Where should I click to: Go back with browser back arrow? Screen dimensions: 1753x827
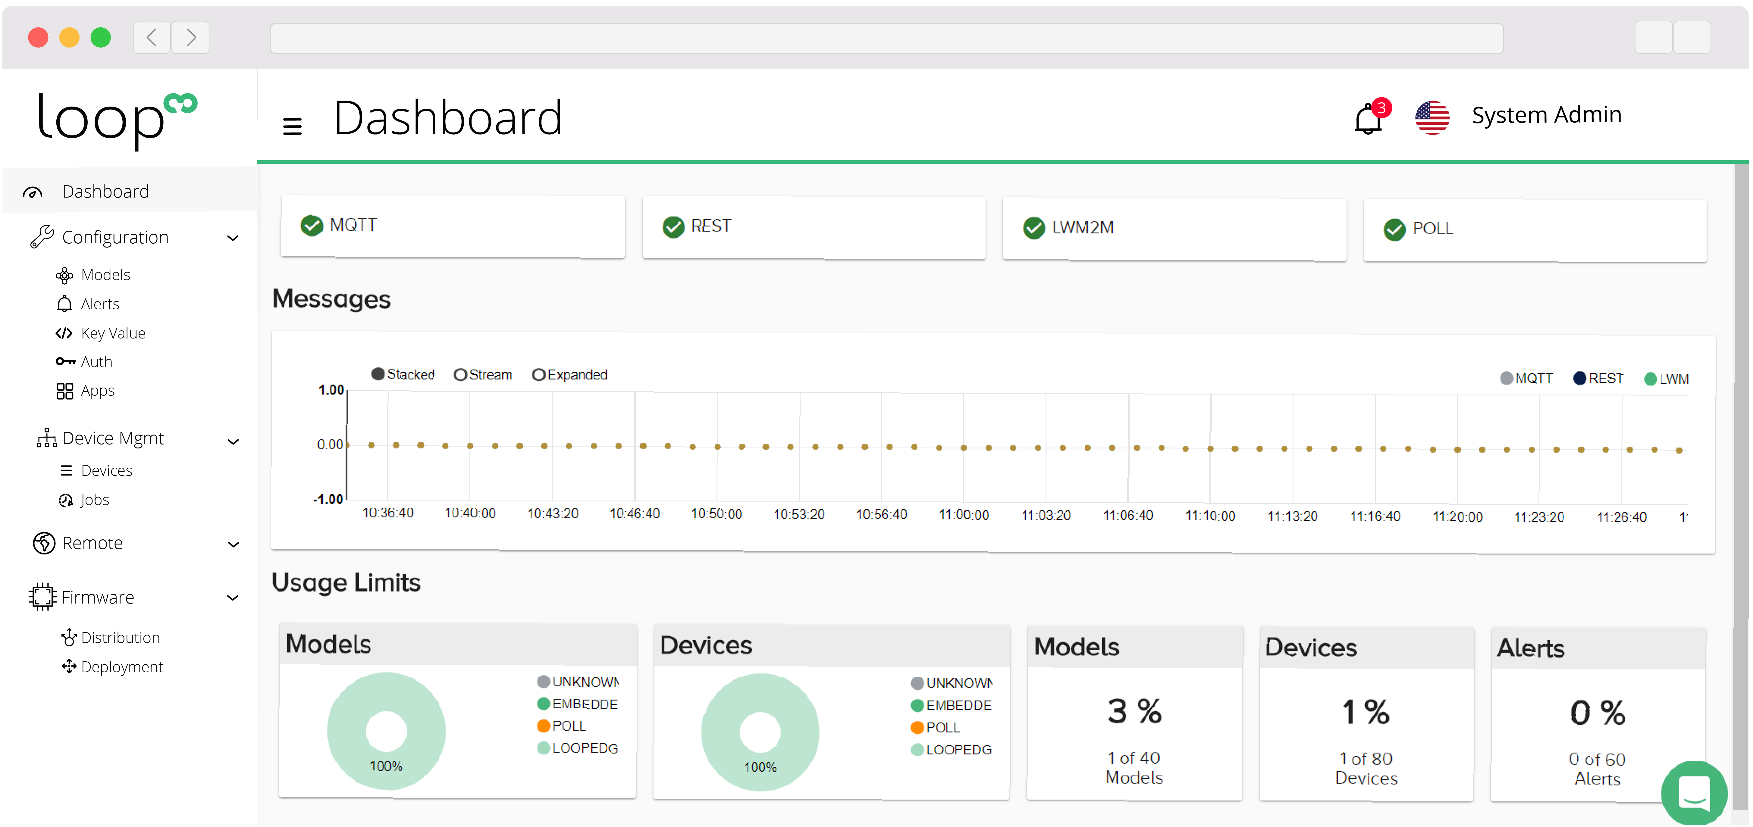pyautogui.click(x=152, y=37)
